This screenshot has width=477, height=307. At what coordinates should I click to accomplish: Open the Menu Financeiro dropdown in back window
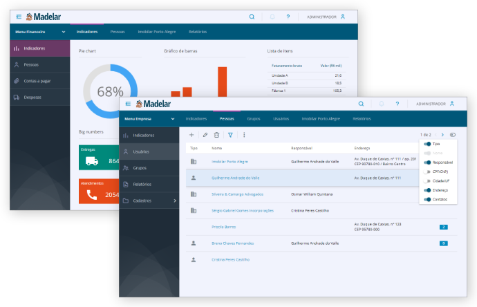(x=40, y=32)
